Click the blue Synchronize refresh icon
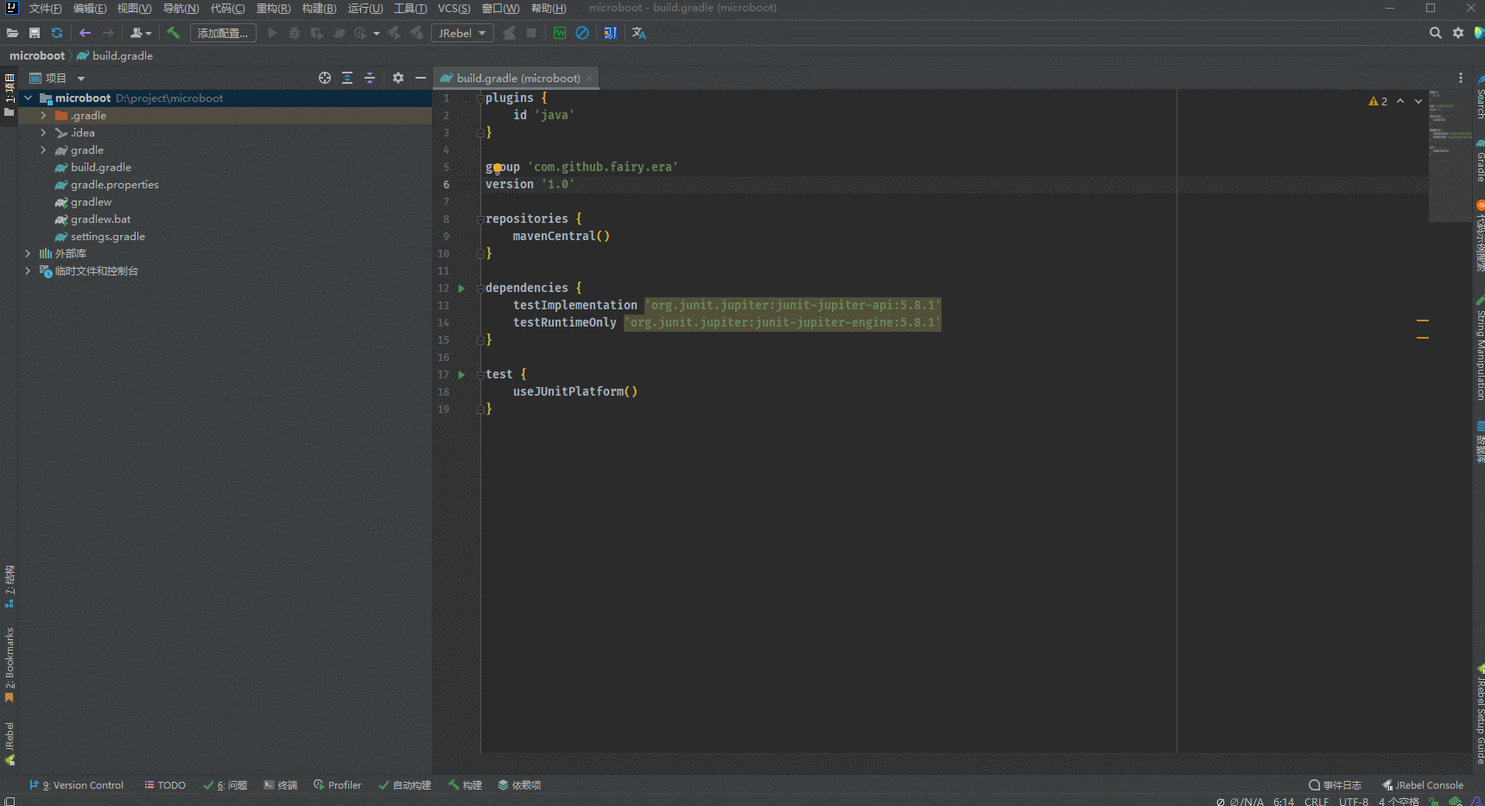 [x=57, y=33]
